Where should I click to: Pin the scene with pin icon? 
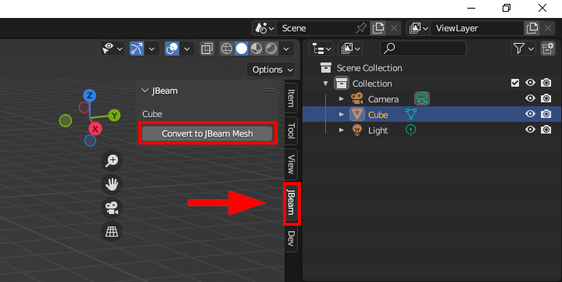click(361, 28)
